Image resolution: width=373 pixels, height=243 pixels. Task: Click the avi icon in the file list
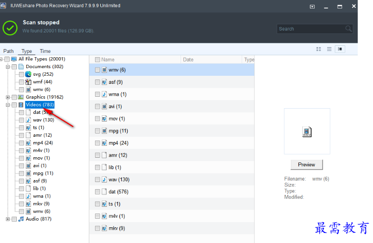(x=104, y=106)
